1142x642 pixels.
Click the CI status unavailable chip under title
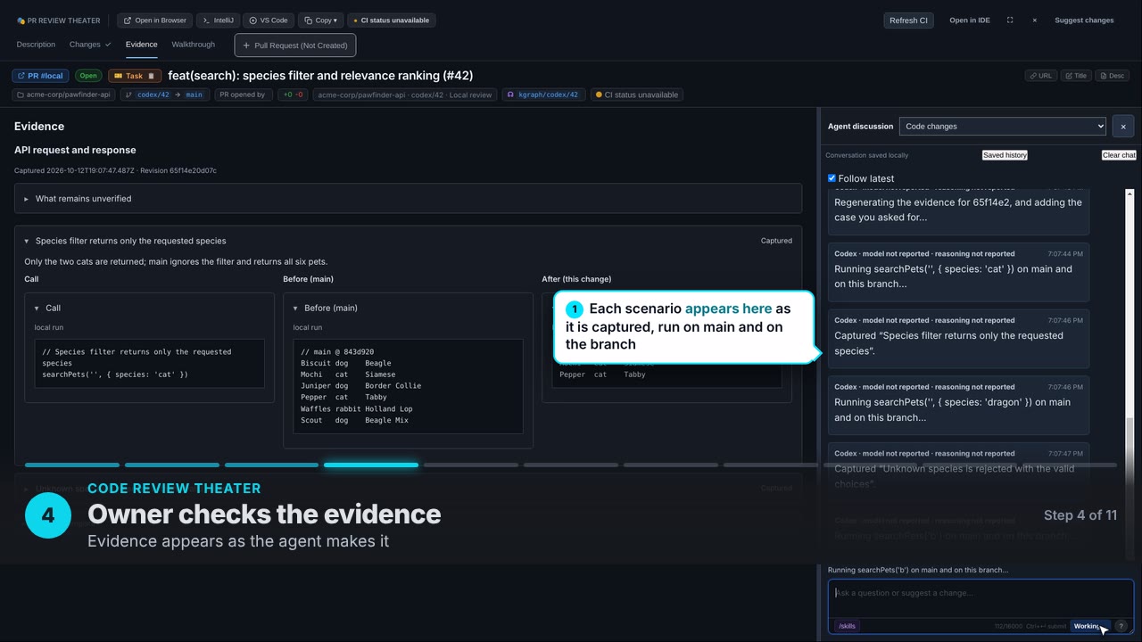pos(637,95)
